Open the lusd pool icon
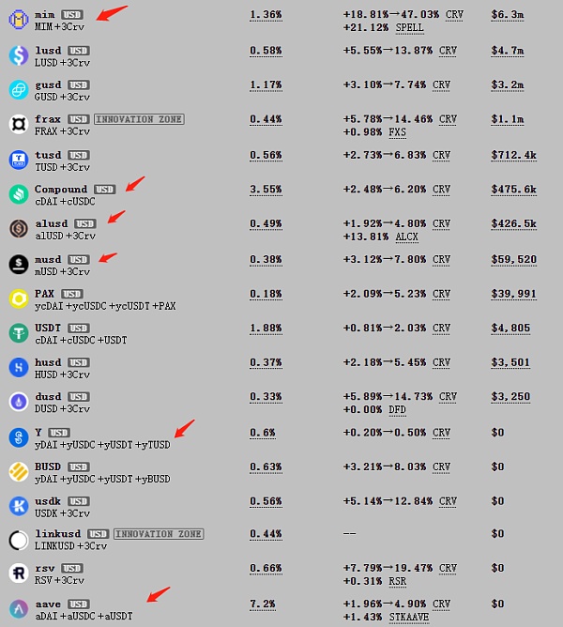This screenshot has height=627, width=563. (19, 55)
